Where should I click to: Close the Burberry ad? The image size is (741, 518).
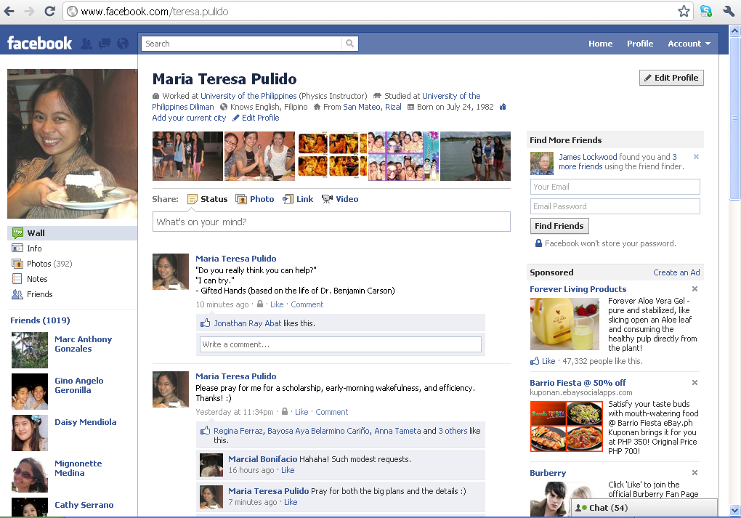[x=695, y=473]
